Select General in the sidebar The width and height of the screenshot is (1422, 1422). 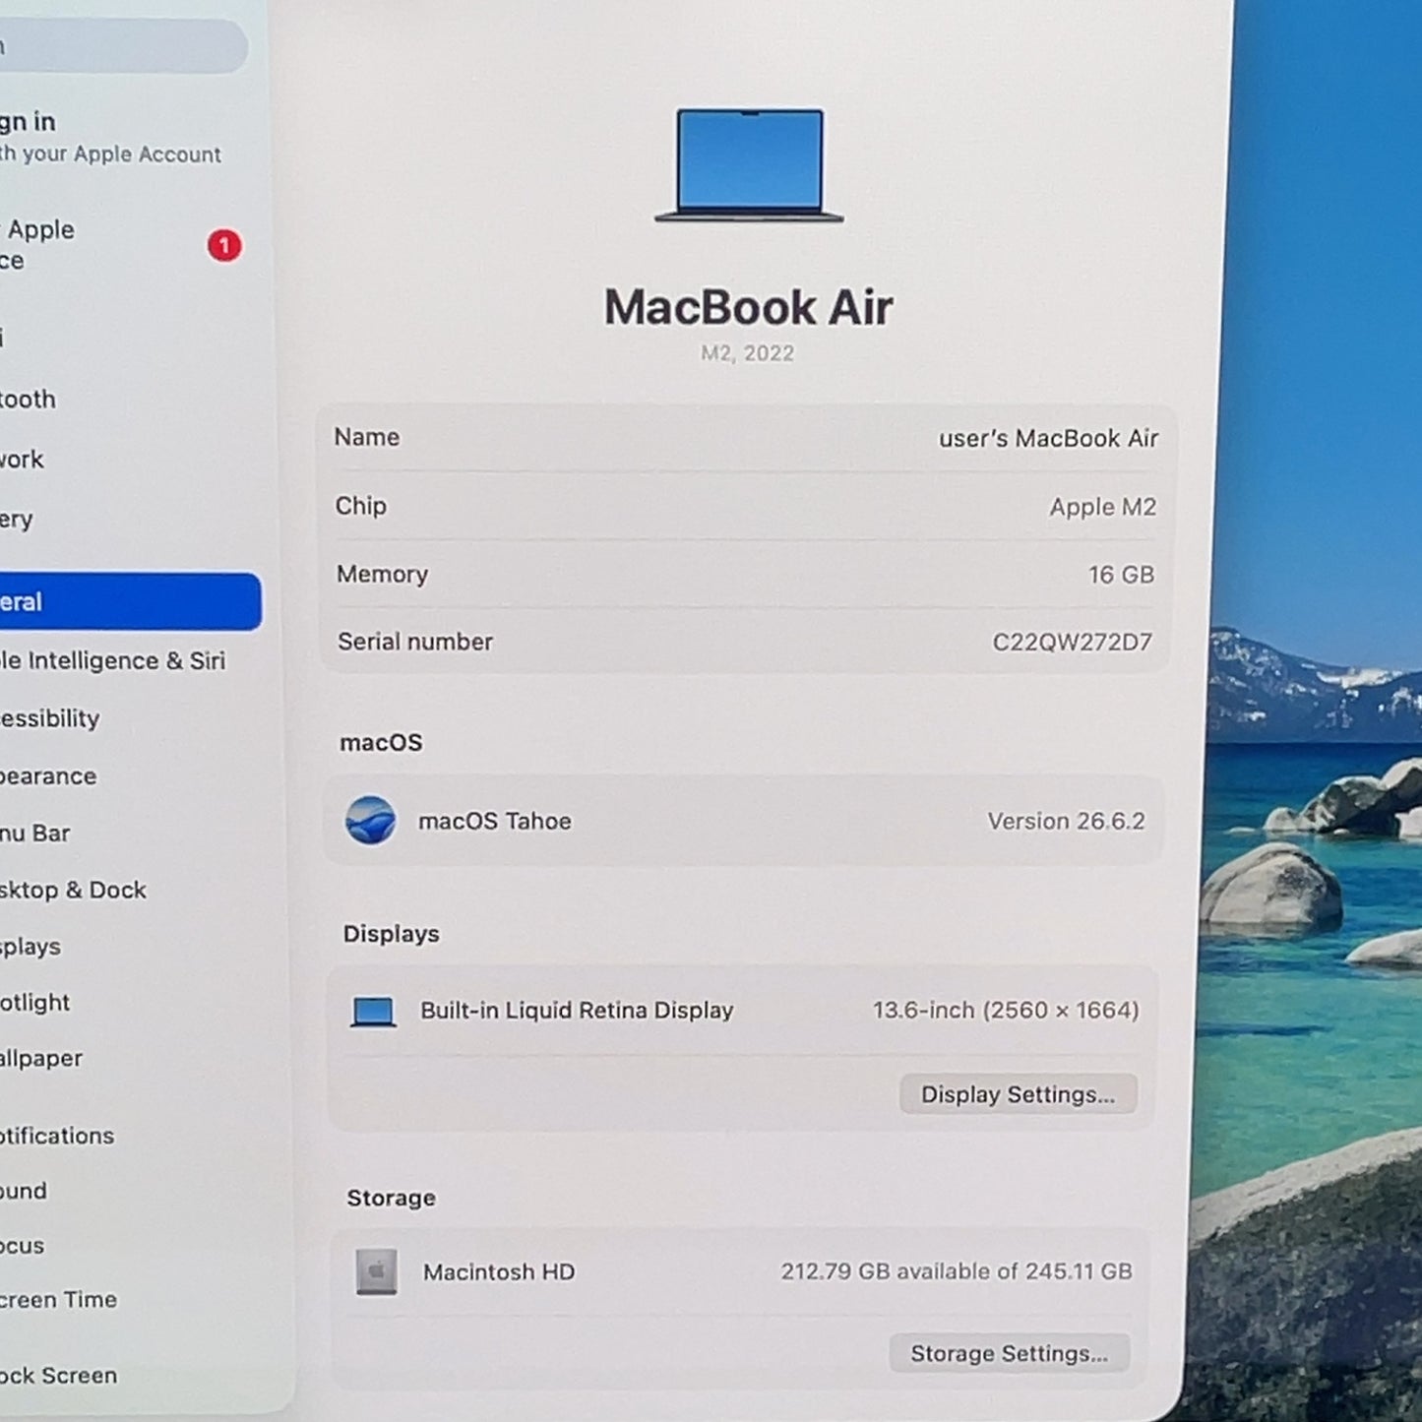pyautogui.click(x=131, y=601)
